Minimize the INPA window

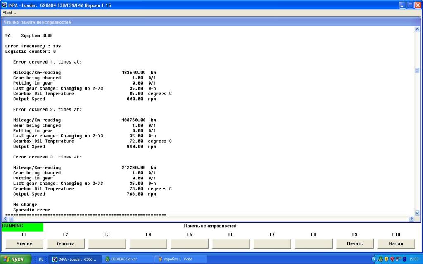[402, 5]
